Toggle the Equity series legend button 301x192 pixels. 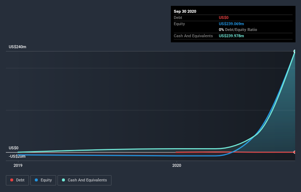[43, 180]
